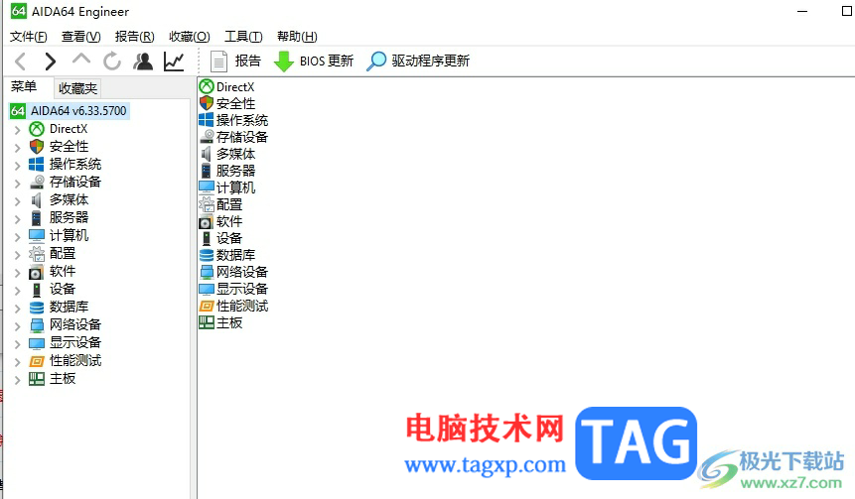
Task: Open the graph chart toolbar icon
Action: coord(174,62)
